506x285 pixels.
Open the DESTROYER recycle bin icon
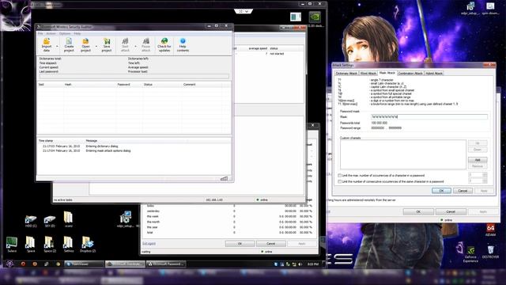click(x=490, y=252)
